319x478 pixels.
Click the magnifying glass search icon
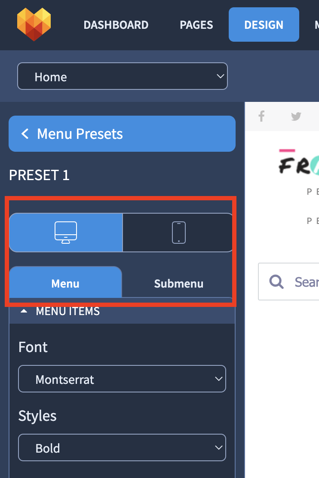pyautogui.click(x=276, y=282)
